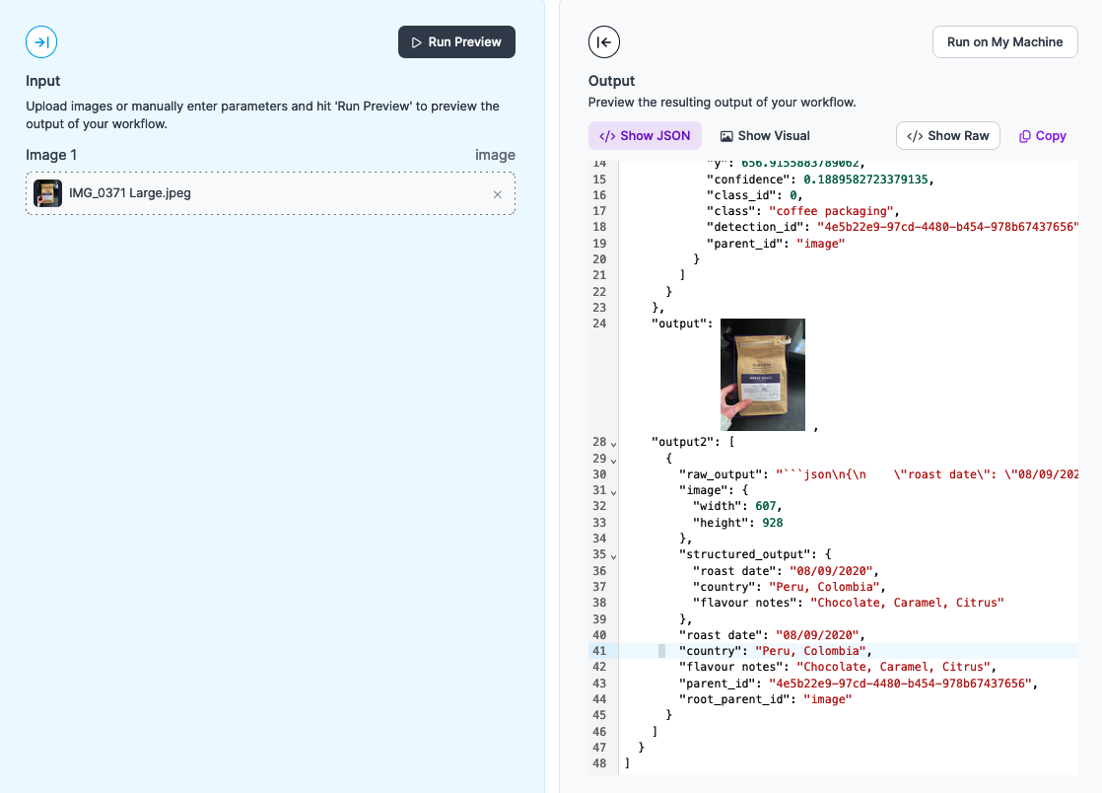This screenshot has width=1102, height=793.
Task: Click the class value "coffee packaging"
Action: 830,211
